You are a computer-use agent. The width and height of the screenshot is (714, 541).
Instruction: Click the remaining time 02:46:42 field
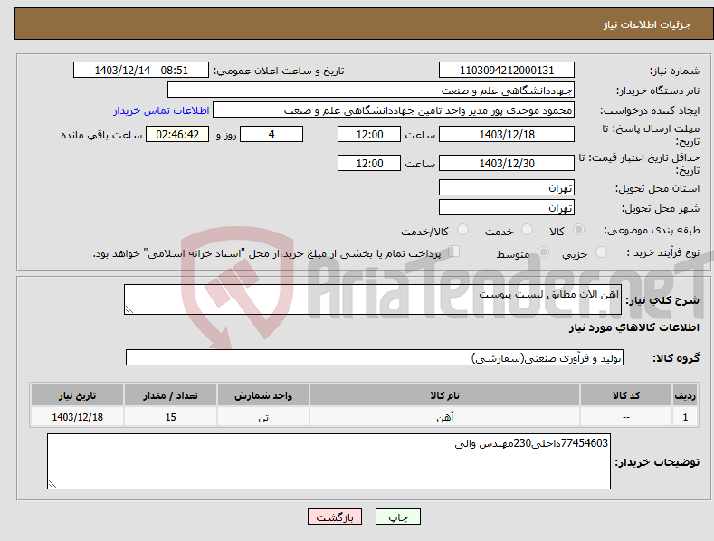pyautogui.click(x=177, y=134)
